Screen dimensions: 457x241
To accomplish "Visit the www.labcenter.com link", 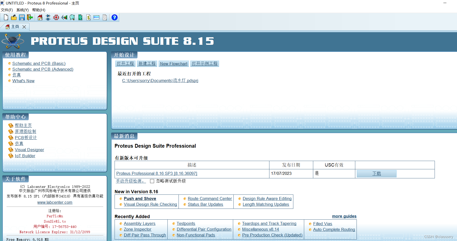I will [55, 202].
